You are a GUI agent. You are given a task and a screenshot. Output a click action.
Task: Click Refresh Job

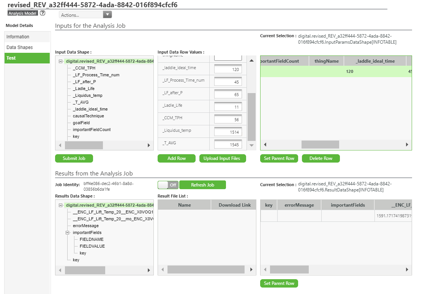202,185
